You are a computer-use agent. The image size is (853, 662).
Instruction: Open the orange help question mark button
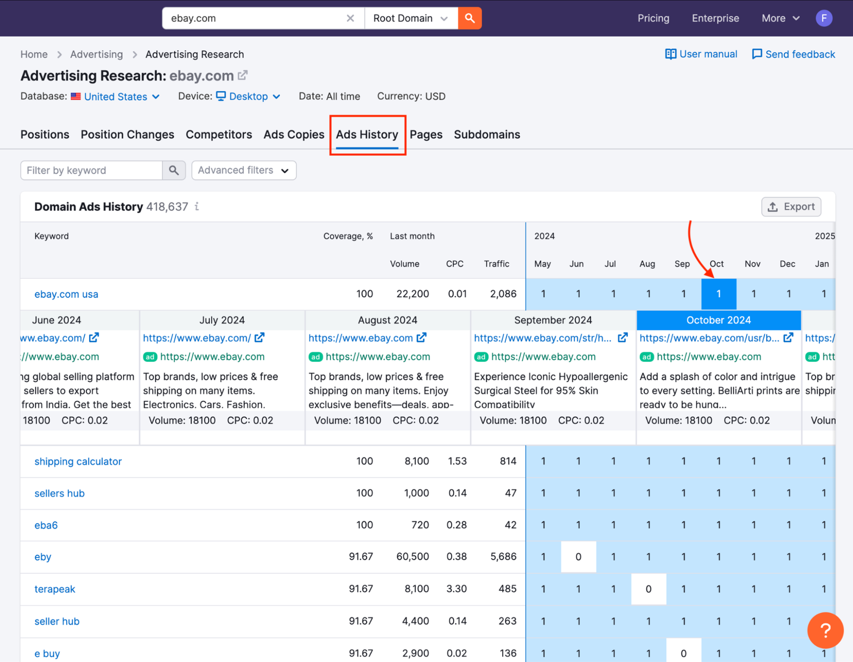(x=825, y=630)
